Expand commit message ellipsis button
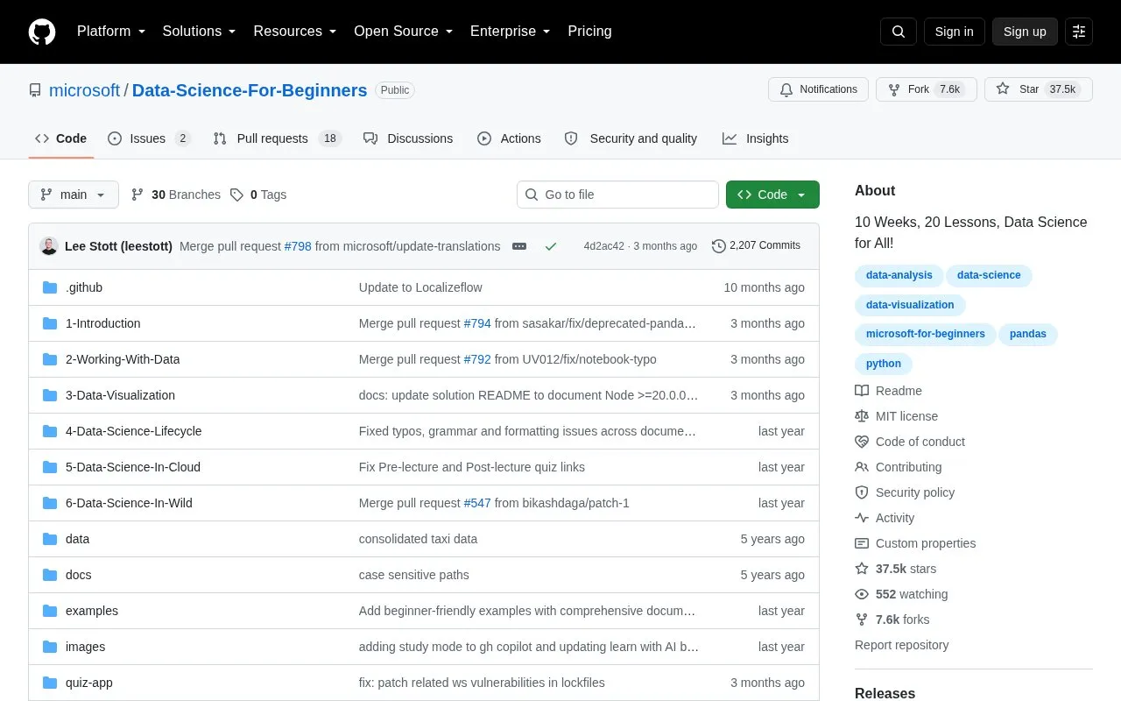 point(519,246)
